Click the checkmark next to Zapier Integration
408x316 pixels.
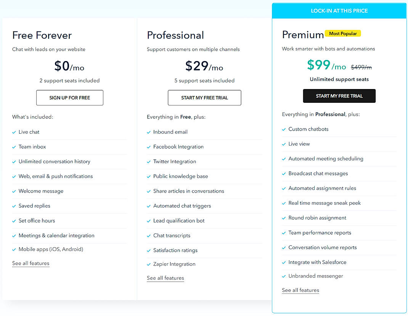[x=149, y=264]
